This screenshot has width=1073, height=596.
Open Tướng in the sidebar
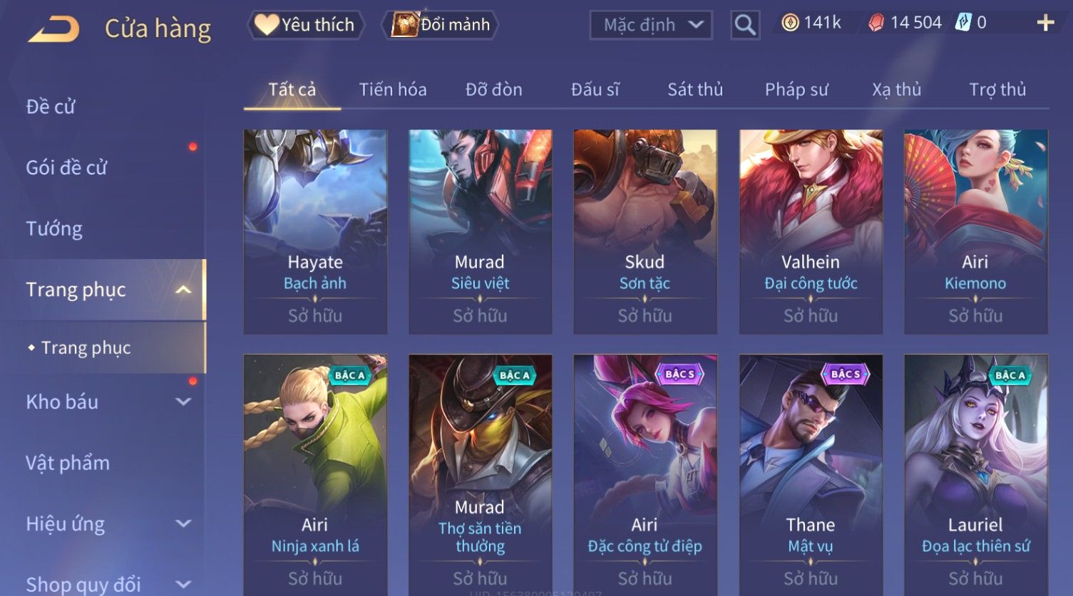[54, 229]
